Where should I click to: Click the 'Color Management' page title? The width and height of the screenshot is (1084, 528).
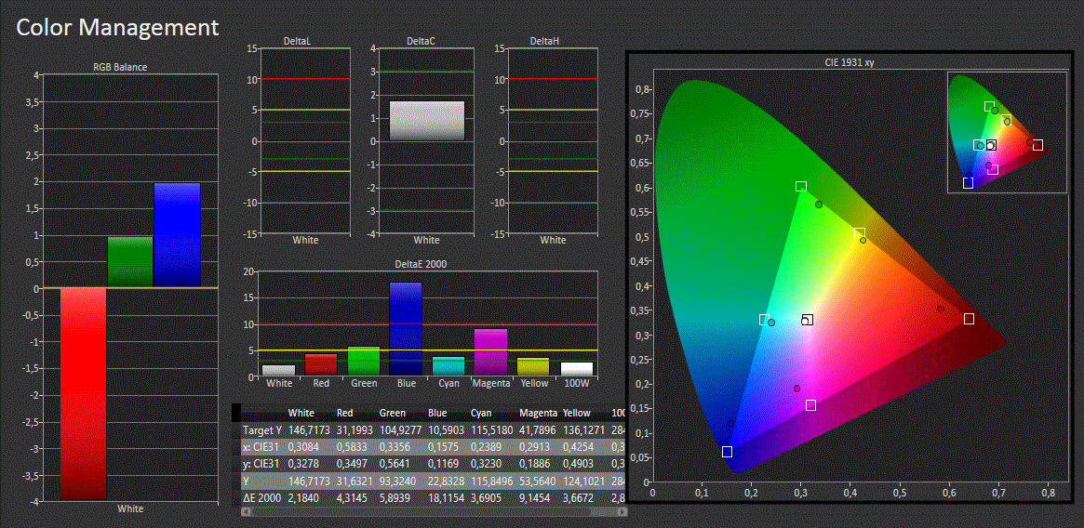117,28
